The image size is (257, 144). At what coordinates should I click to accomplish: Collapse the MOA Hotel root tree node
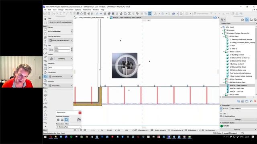pyautogui.click(x=221, y=27)
